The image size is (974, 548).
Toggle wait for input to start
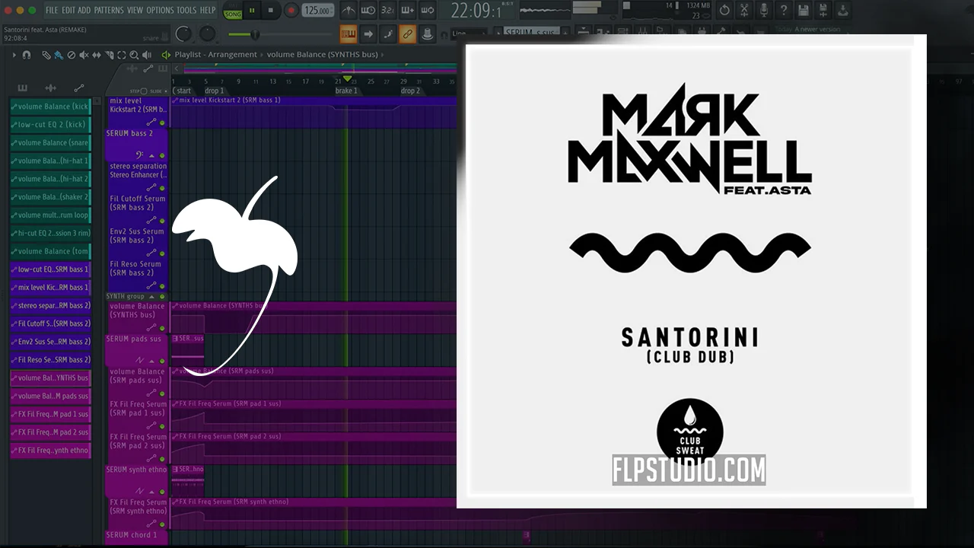pos(368,11)
